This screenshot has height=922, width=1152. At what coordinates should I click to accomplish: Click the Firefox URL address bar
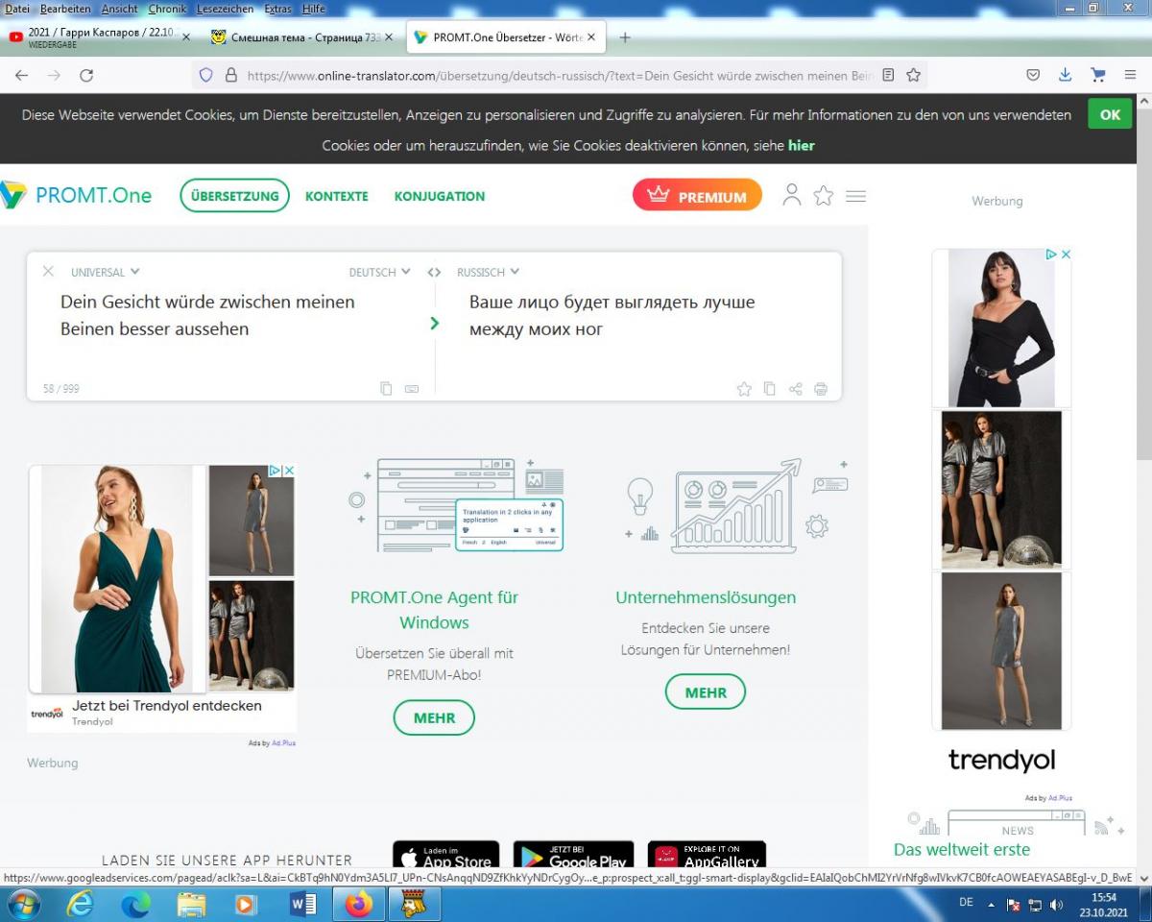pos(562,75)
